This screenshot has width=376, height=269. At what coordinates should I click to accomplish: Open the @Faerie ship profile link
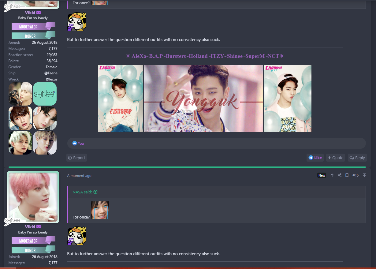click(x=51, y=73)
